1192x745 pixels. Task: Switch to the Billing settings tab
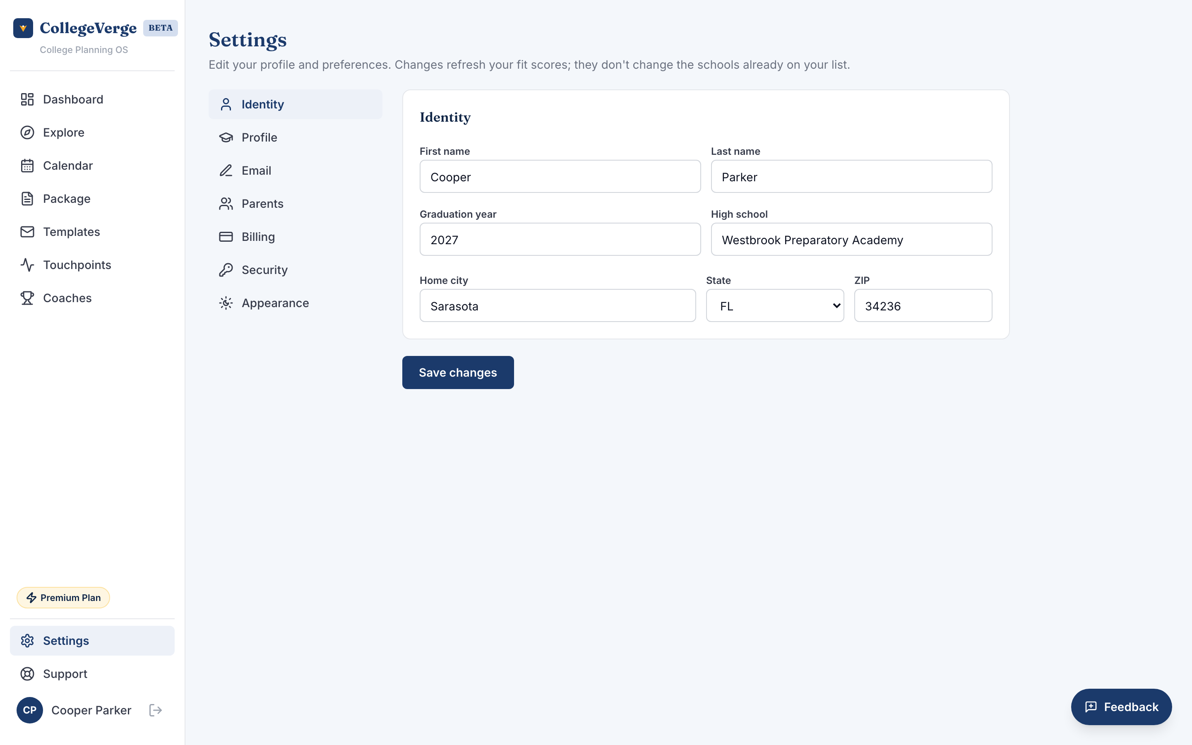[x=295, y=237]
